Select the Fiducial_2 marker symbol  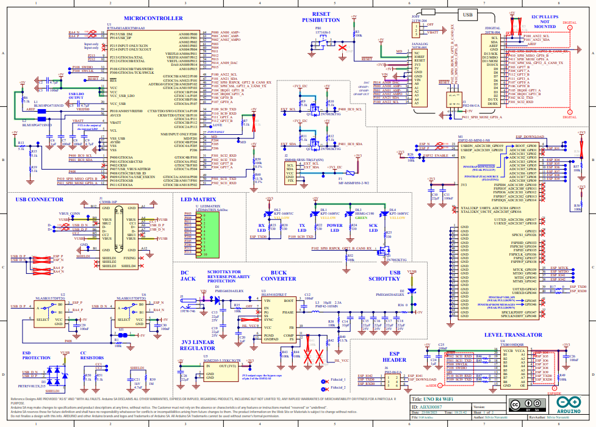(325, 389)
